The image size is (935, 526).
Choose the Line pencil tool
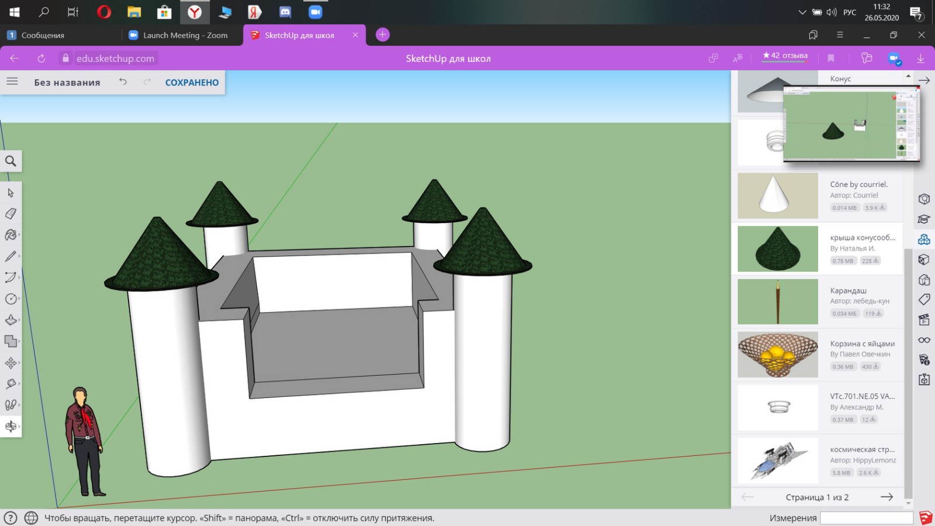(x=11, y=256)
